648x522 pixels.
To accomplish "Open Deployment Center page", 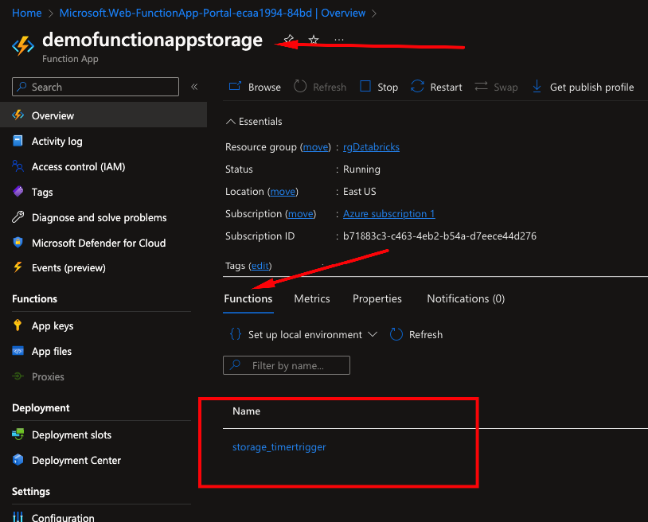I will [x=76, y=460].
